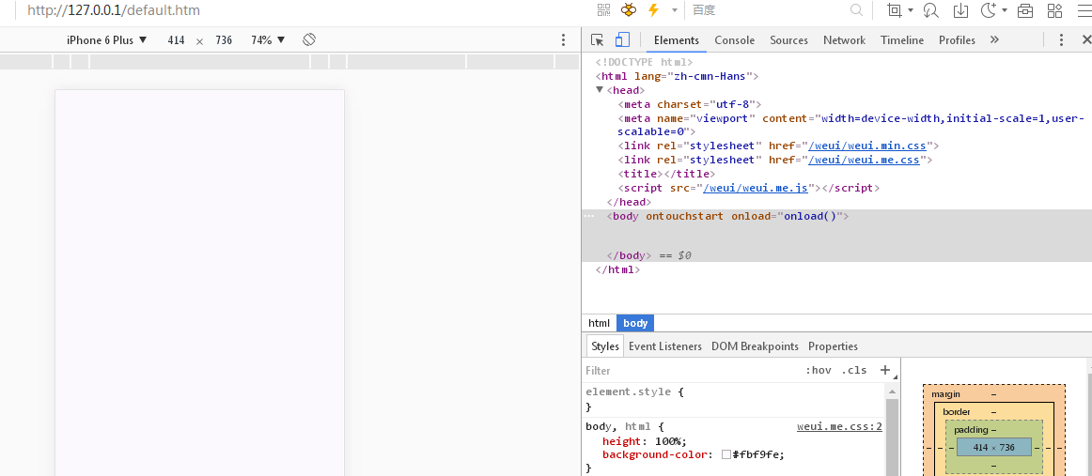Toggle the .cls element classes button

pos(854,370)
